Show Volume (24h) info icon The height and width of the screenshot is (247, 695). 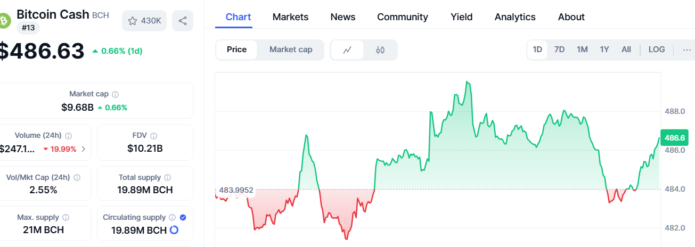pos(68,136)
